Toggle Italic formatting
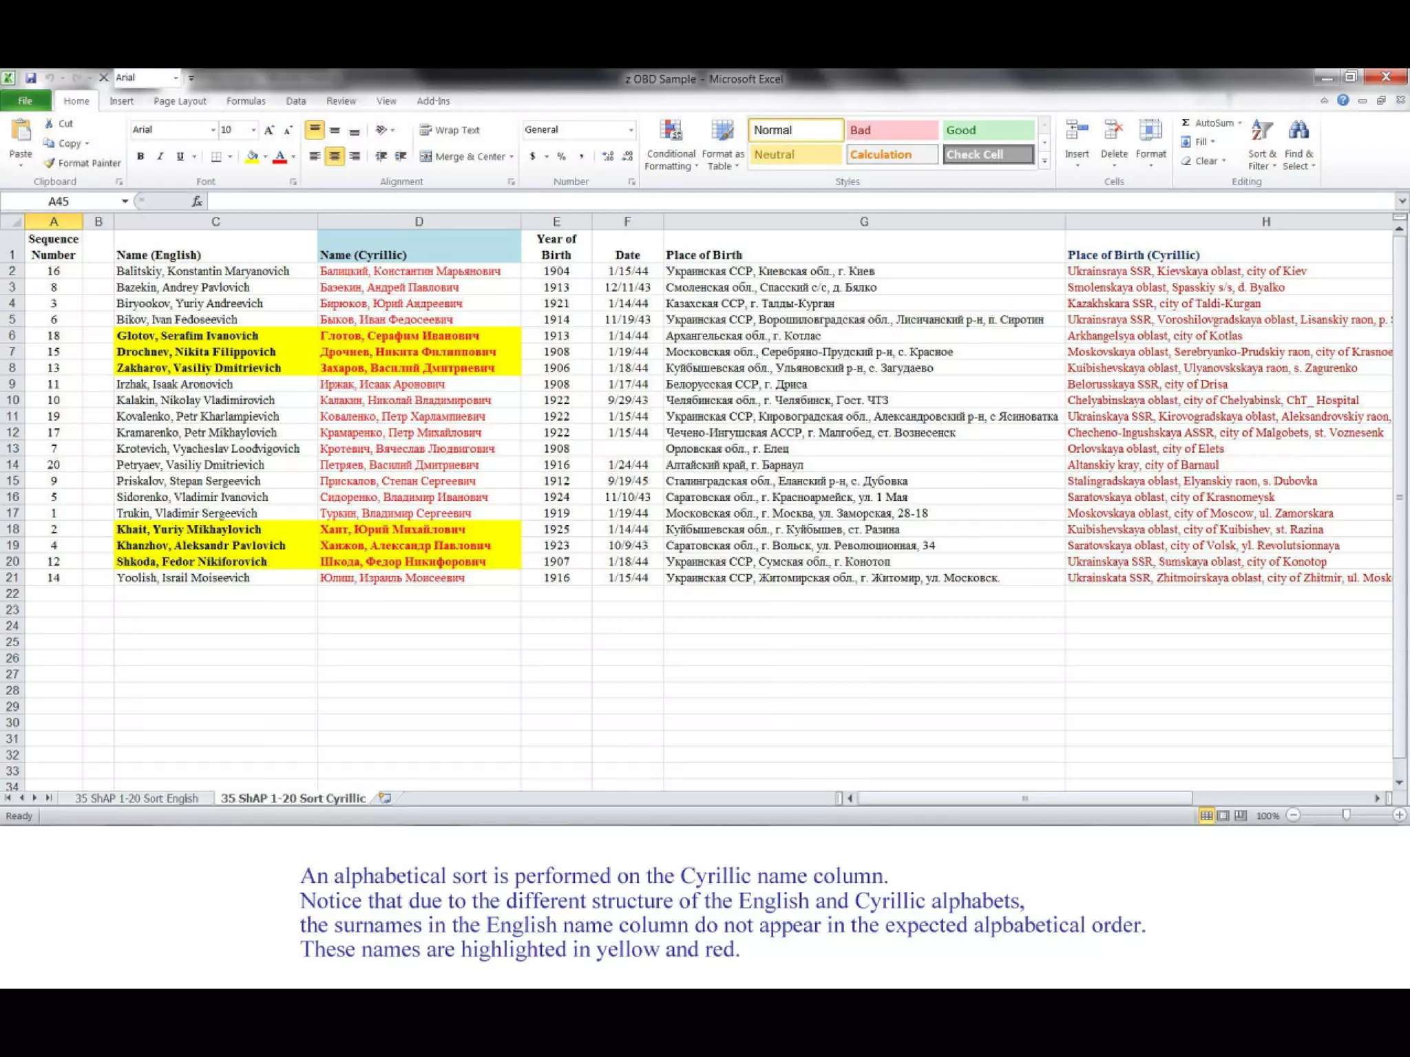The width and height of the screenshot is (1410, 1057). click(160, 157)
